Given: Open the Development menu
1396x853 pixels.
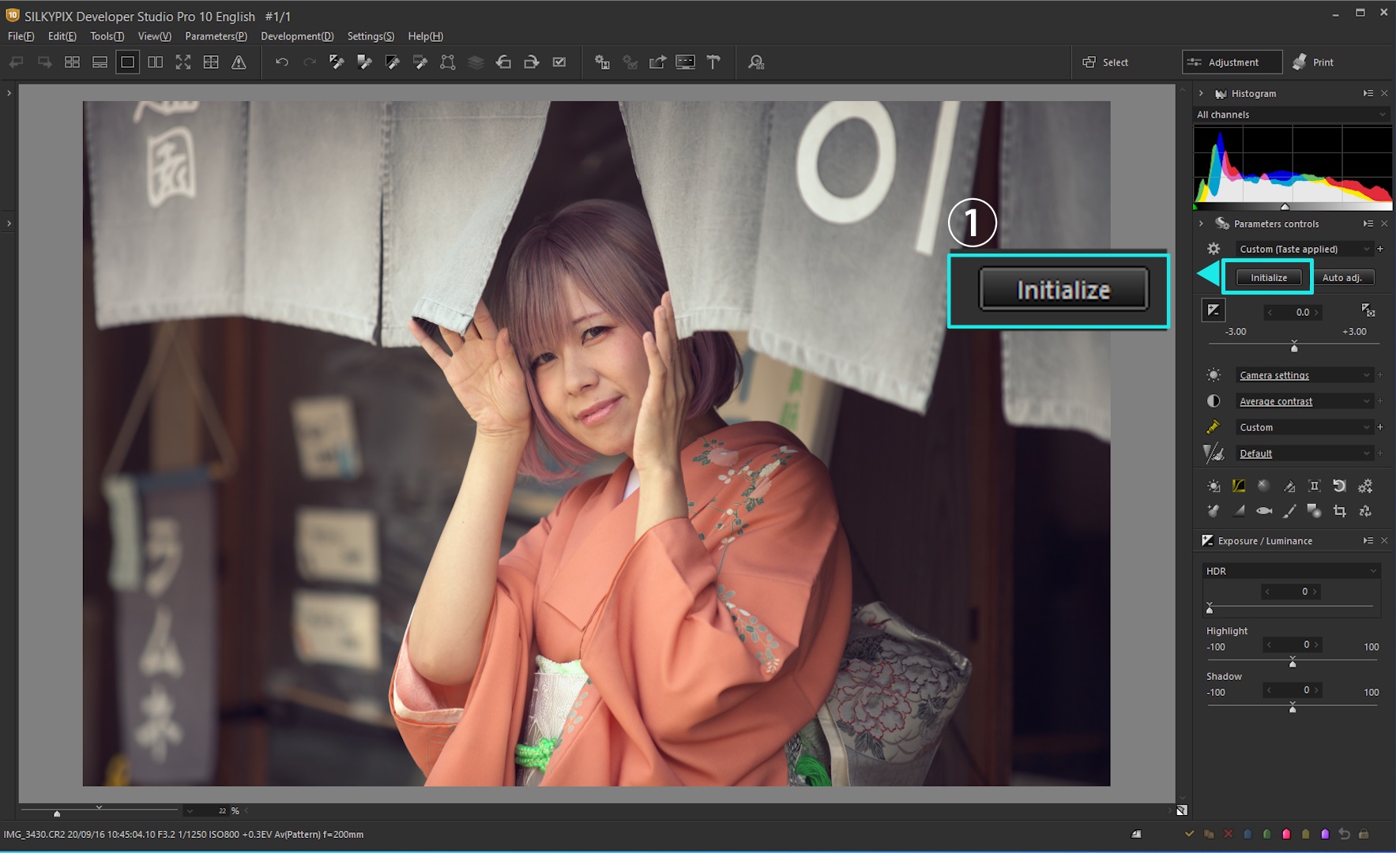Looking at the screenshot, I should coord(297,36).
